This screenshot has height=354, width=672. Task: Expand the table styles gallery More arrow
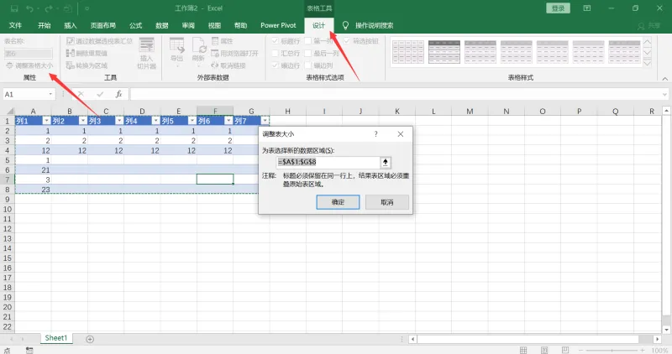[647, 64]
